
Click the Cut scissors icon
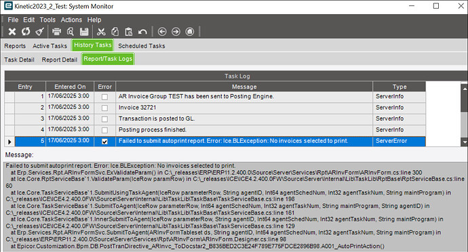coord(101,31)
